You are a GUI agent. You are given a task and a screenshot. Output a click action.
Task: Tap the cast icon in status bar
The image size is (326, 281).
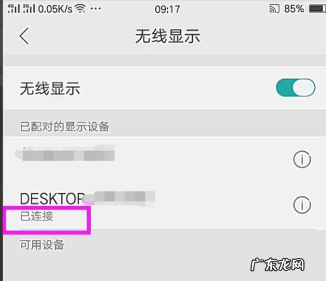click(x=274, y=9)
